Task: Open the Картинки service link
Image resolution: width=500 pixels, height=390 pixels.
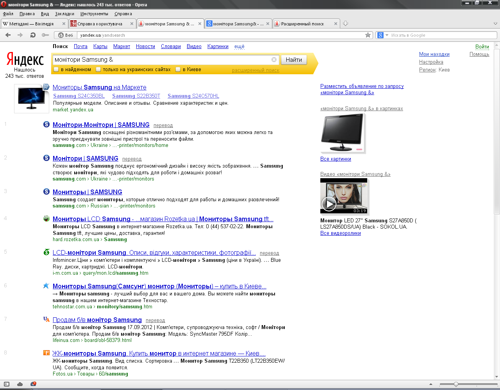Action: click(x=218, y=46)
